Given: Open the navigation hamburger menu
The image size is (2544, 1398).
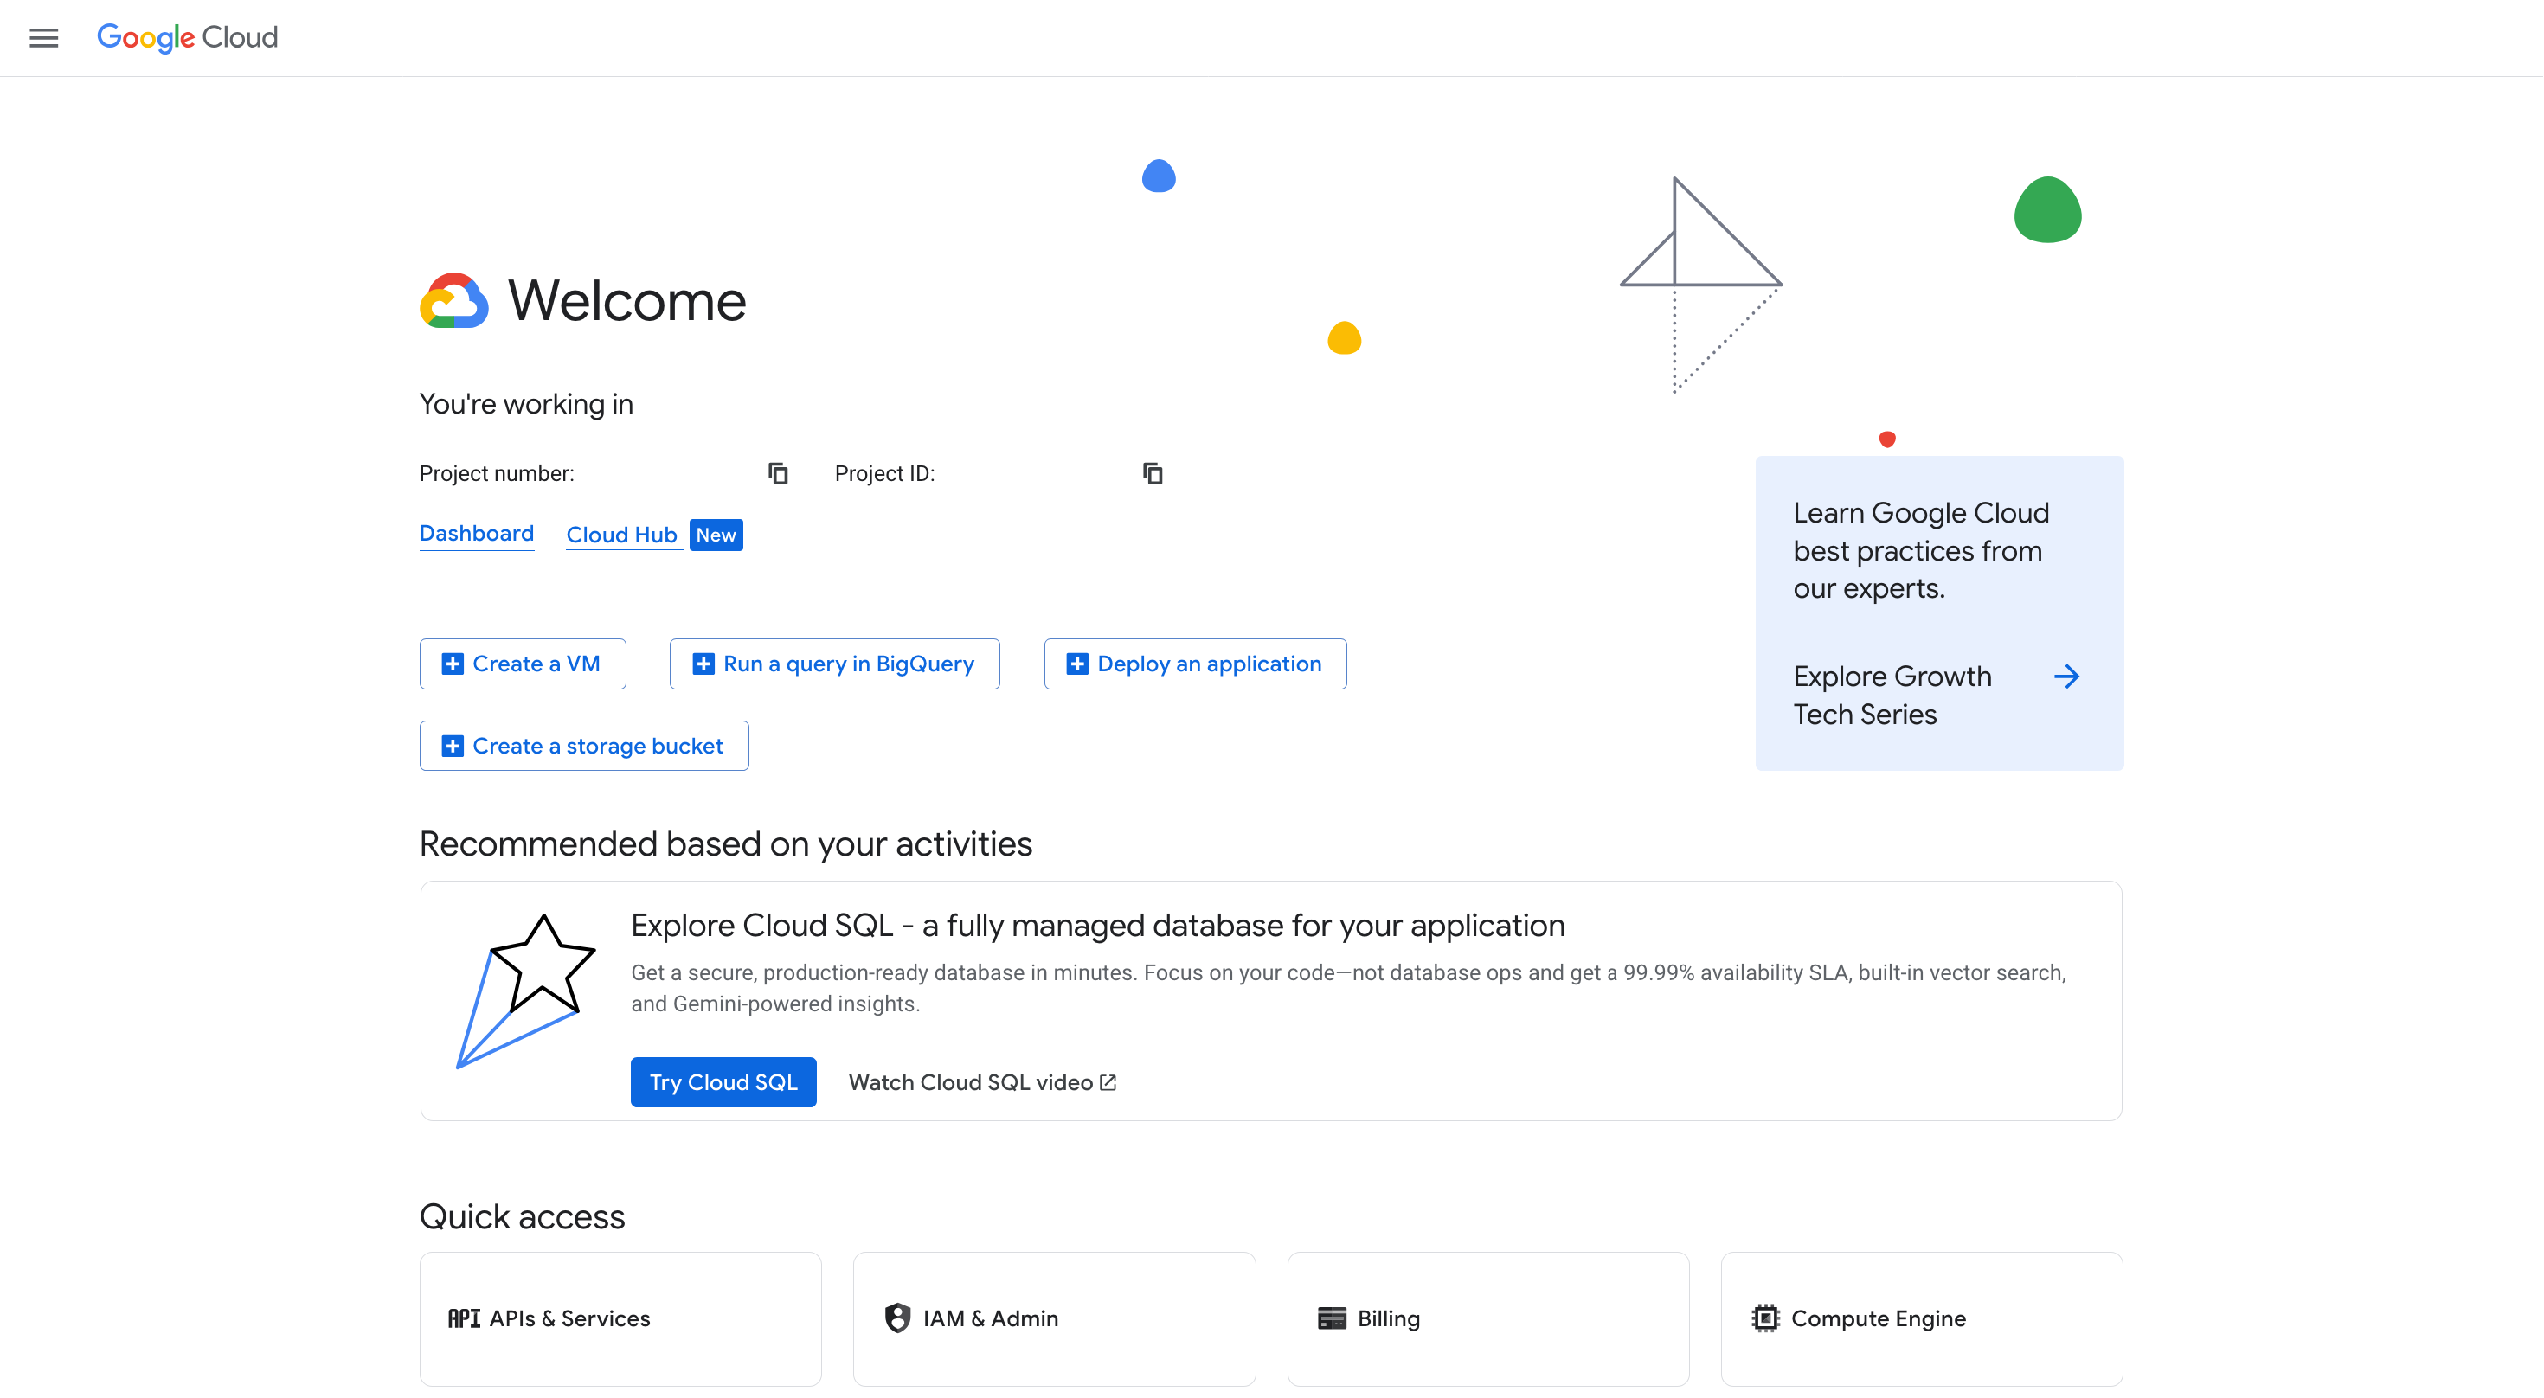Looking at the screenshot, I should (43, 37).
